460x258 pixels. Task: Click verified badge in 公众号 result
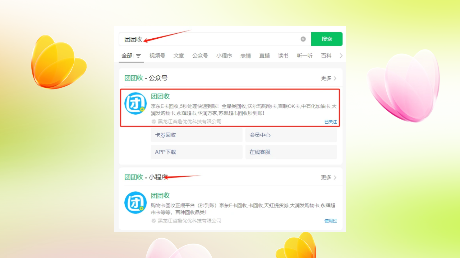point(153,121)
